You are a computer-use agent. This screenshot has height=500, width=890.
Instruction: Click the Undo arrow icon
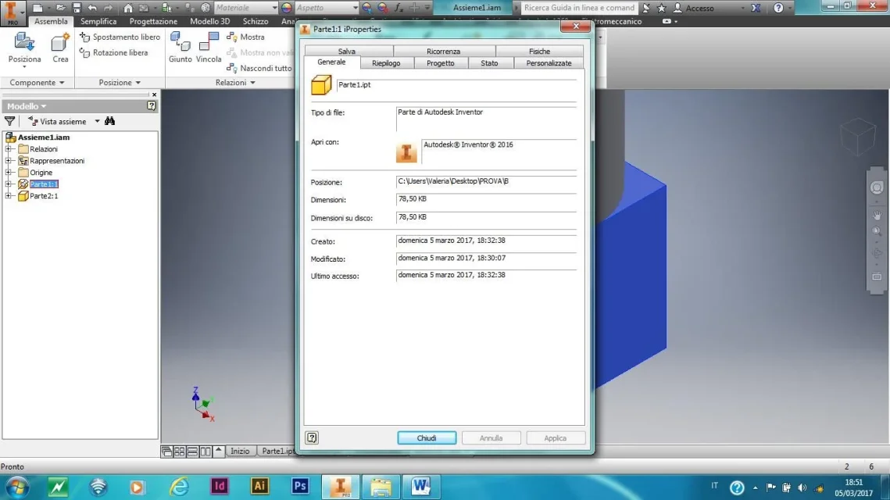[92, 8]
